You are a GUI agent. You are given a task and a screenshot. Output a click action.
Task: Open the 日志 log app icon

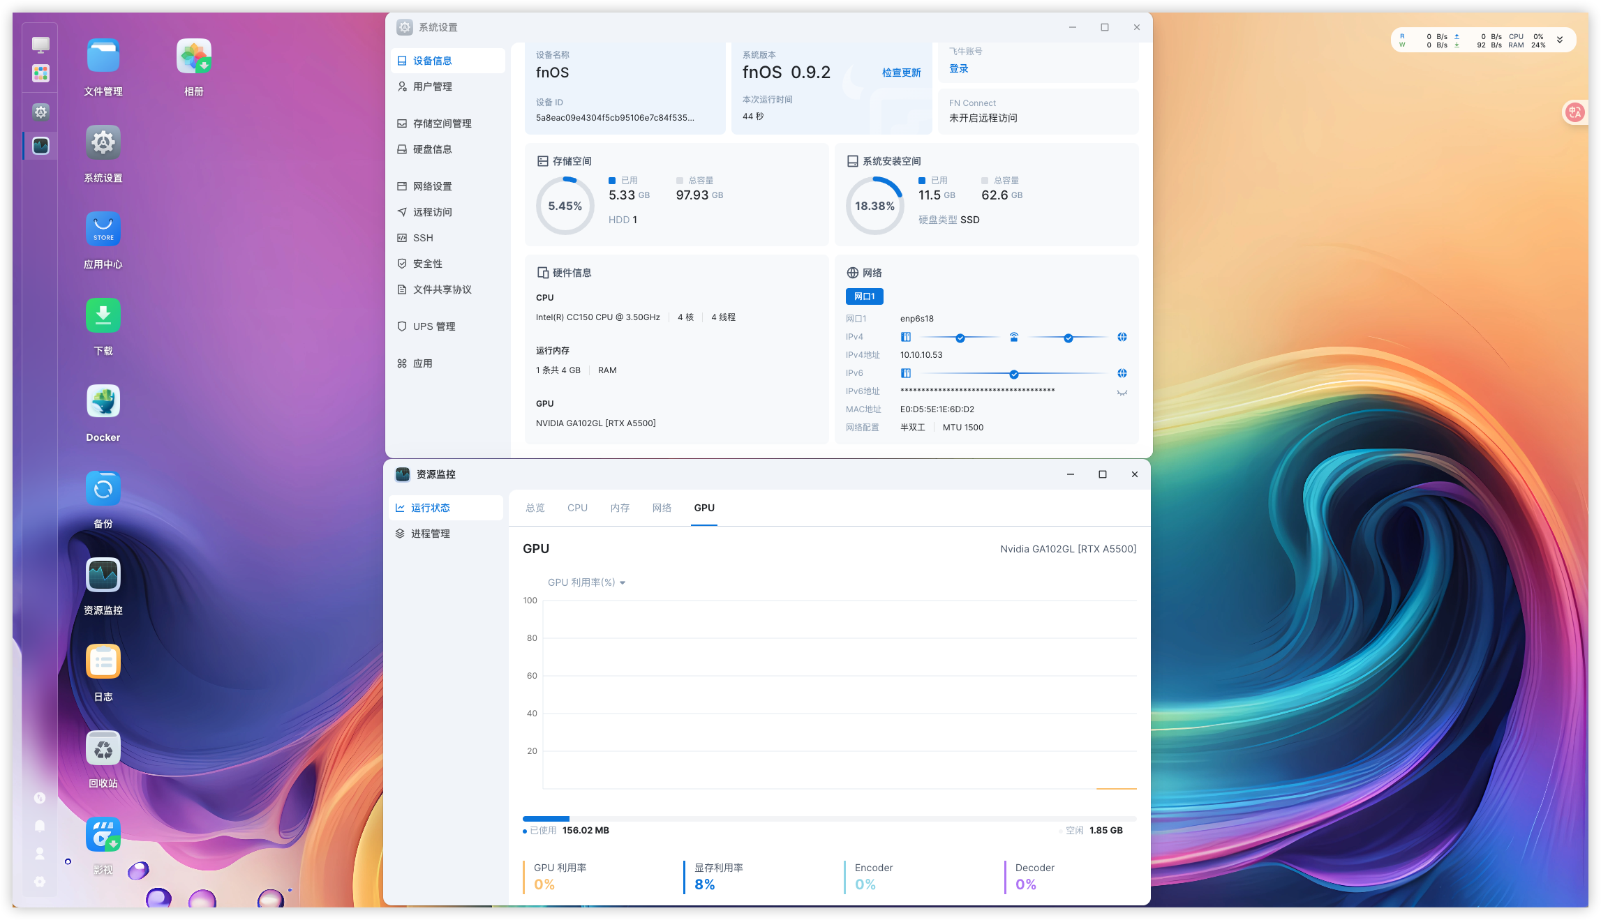tap(103, 662)
